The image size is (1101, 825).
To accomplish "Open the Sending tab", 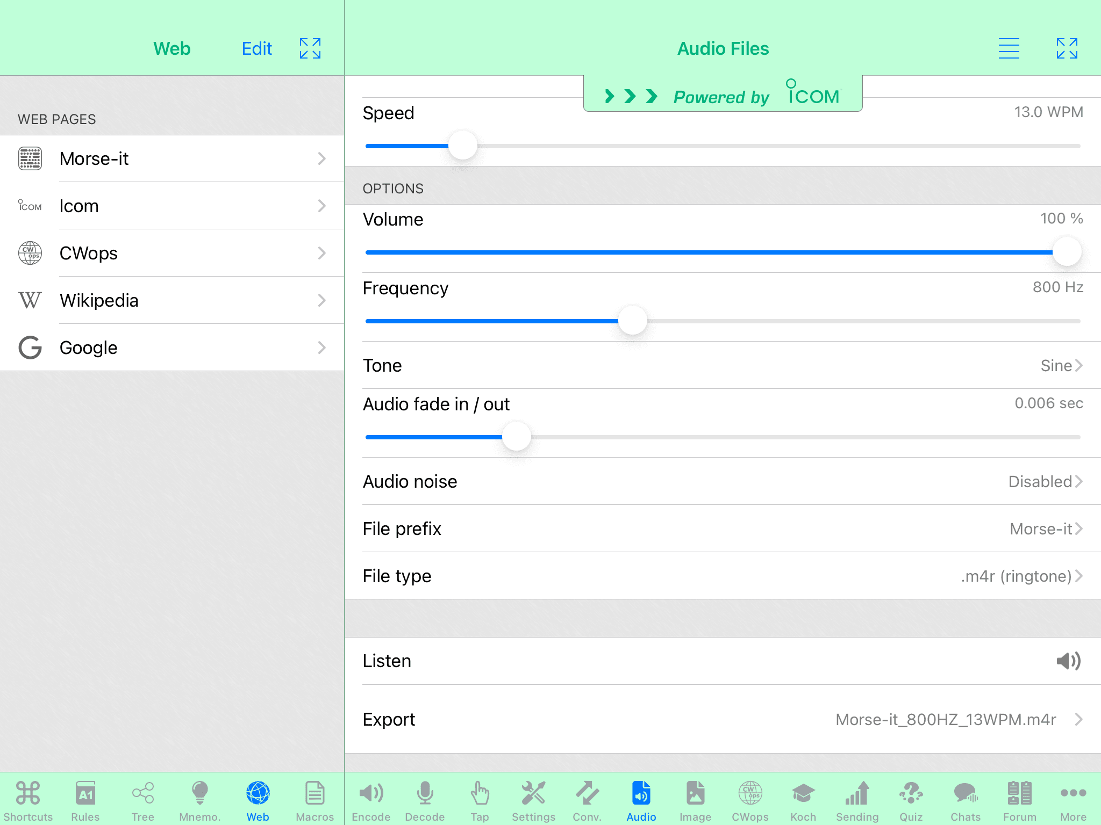I will pyautogui.click(x=857, y=801).
